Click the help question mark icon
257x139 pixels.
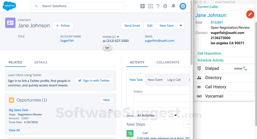pos(158,6)
